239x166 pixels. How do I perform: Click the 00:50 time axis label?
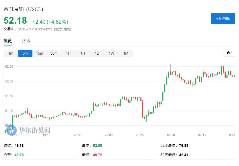(171, 135)
